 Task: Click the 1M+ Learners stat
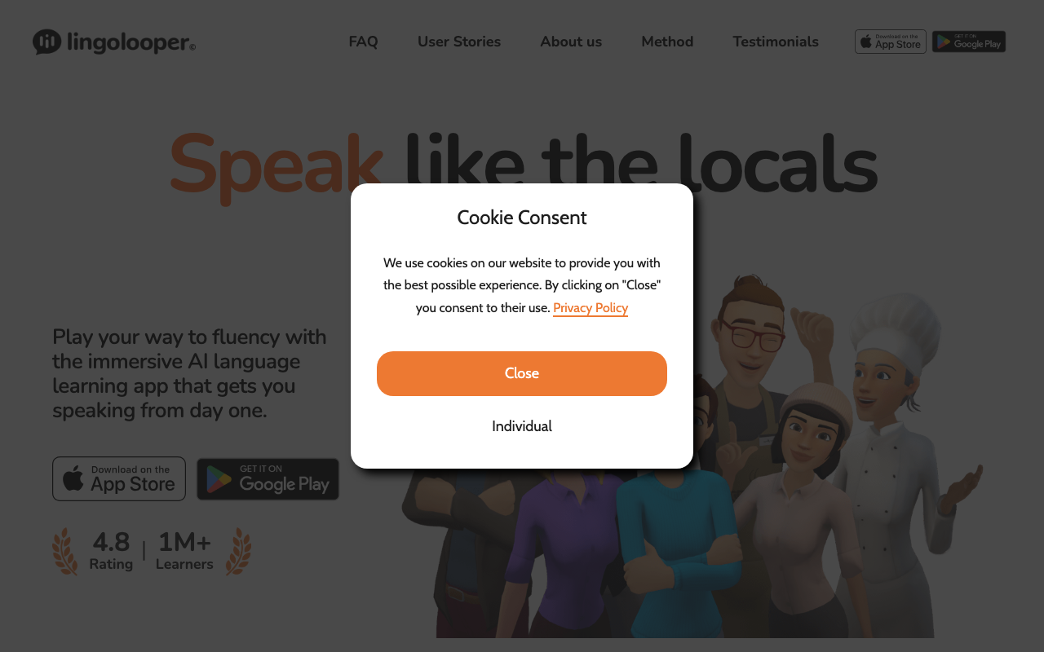tap(184, 551)
